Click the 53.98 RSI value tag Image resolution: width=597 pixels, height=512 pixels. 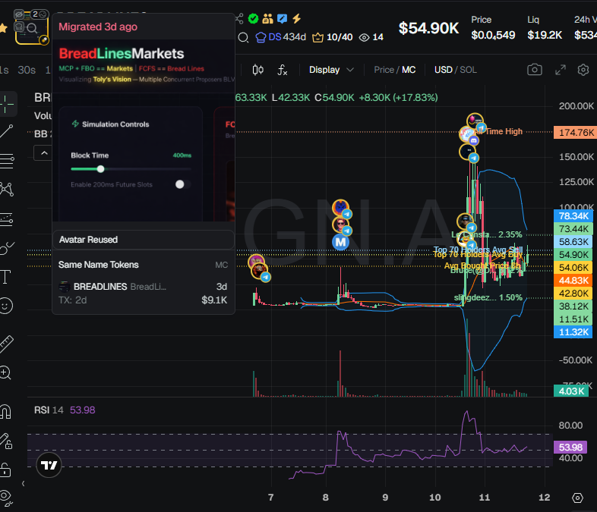[570, 447]
